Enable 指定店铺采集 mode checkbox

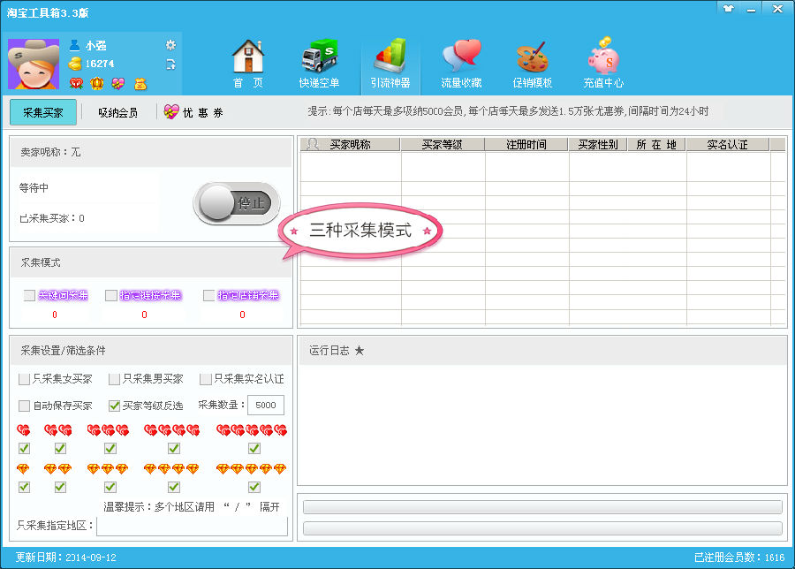click(209, 295)
